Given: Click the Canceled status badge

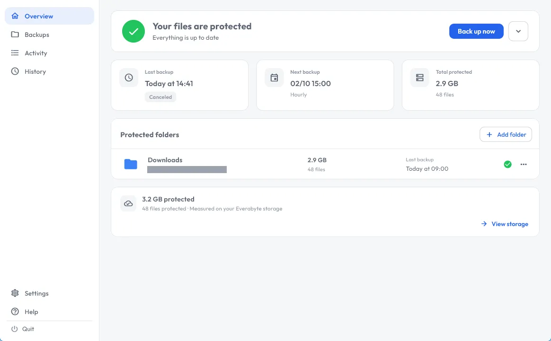Looking at the screenshot, I should 160,97.
